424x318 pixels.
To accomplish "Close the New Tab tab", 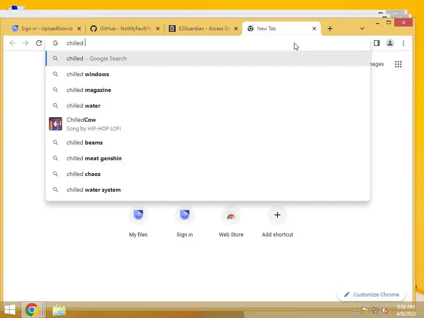I will [x=314, y=29].
